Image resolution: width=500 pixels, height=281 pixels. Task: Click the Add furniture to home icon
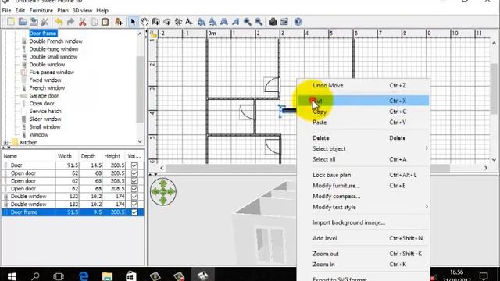[119, 22]
